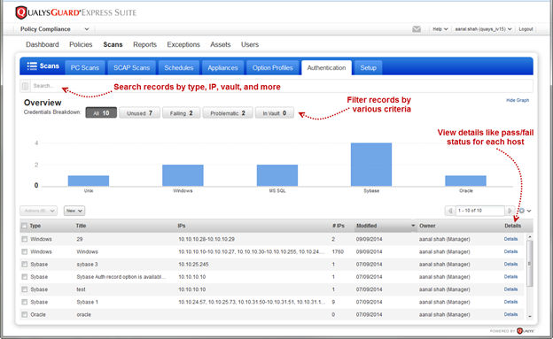
Task: Expand the Help menu
Action: click(x=440, y=29)
